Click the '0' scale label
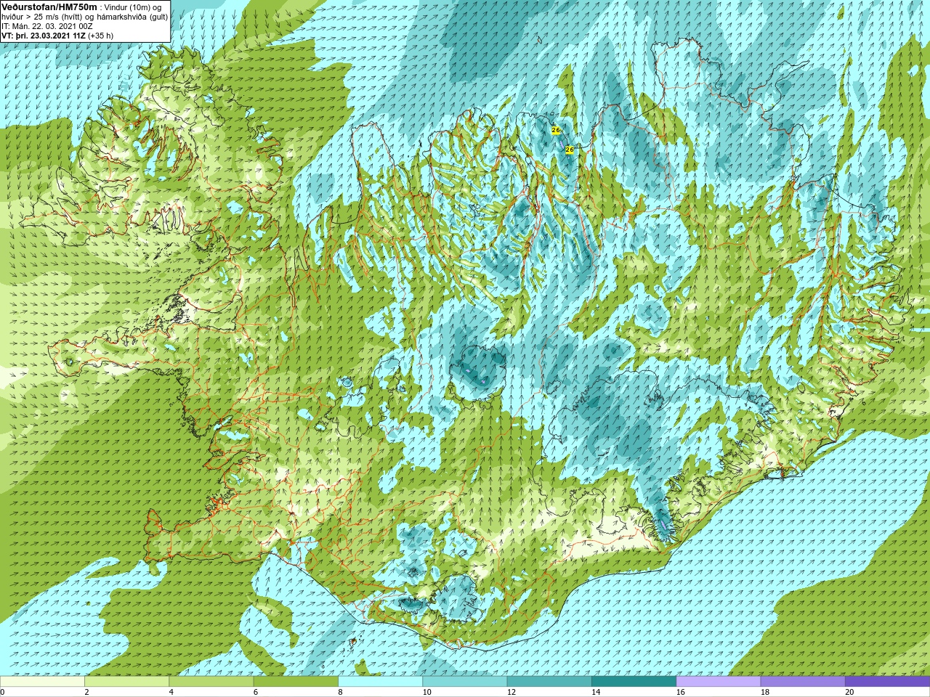Image resolution: width=930 pixels, height=697 pixels. 2,692
